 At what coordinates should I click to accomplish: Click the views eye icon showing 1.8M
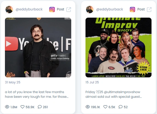click(7, 107)
